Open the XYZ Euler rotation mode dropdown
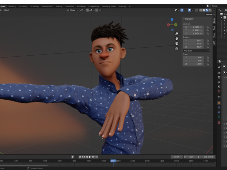The height and width of the screenshot is (170, 227). coord(197,51)
